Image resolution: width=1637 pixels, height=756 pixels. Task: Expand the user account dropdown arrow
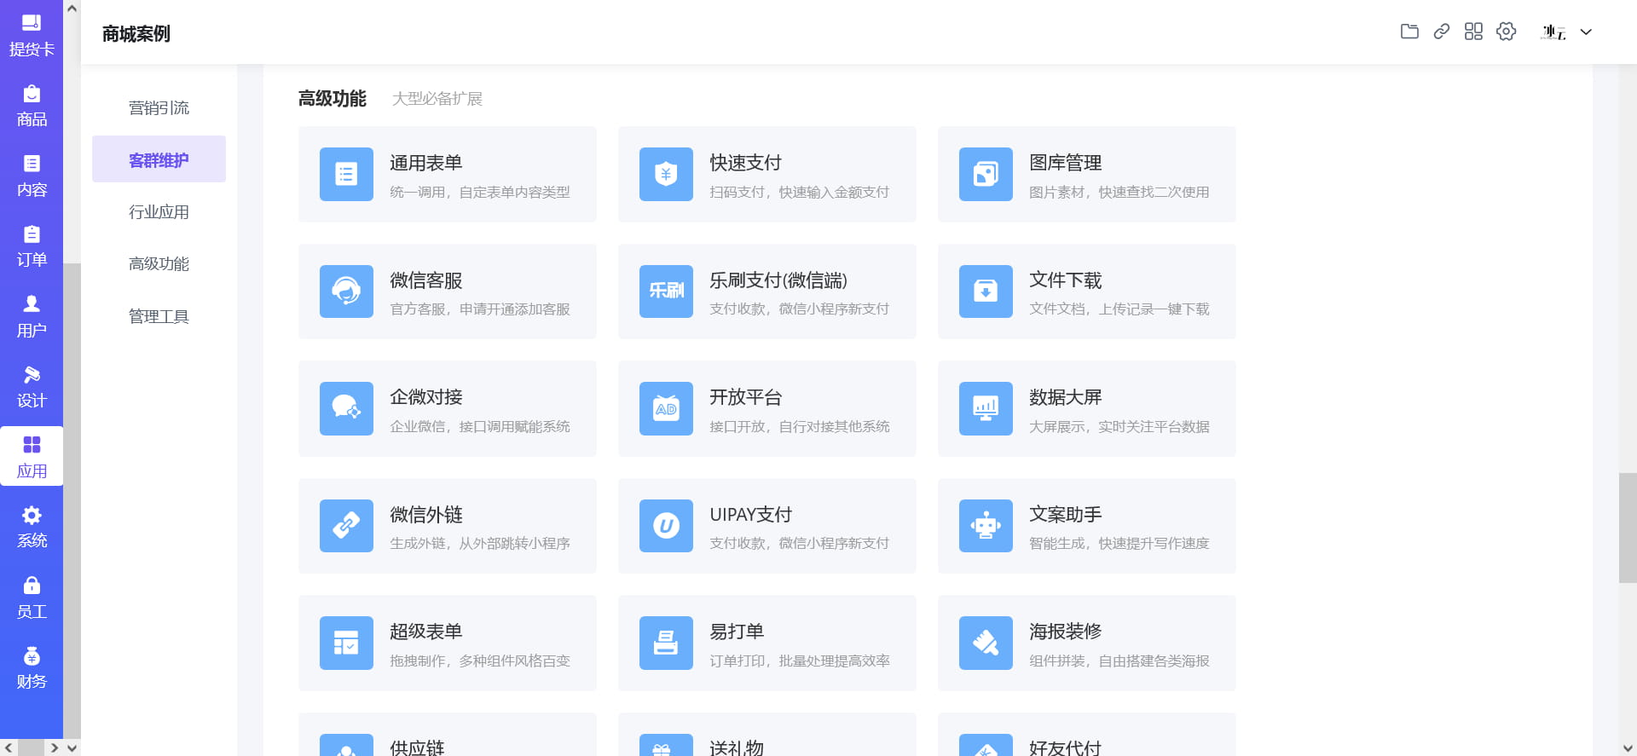(x=1586, y=32)
